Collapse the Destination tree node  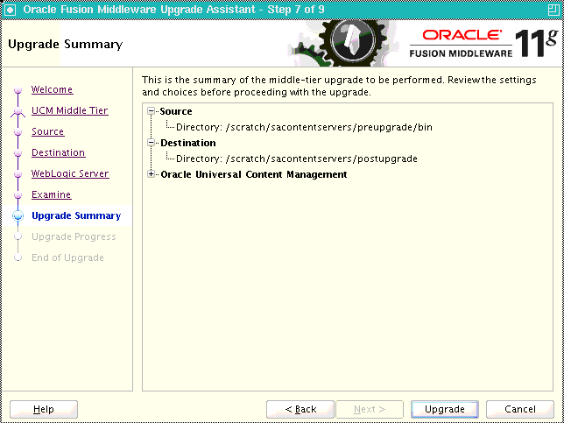pos(151,143)
